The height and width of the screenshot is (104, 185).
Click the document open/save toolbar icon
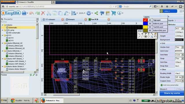tap(24, 13)
